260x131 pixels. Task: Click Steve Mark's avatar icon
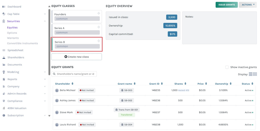(x=57, y=113)
